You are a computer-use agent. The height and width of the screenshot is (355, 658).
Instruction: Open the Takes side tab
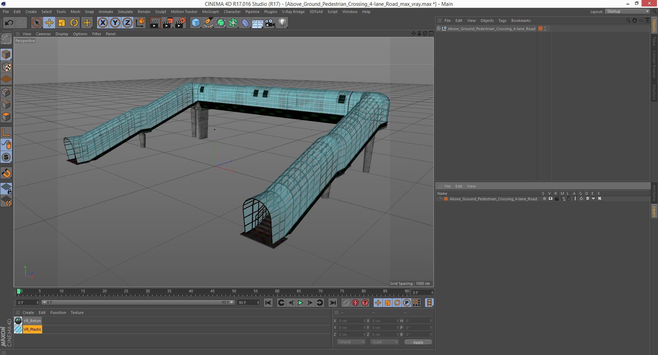coord(654,41)
